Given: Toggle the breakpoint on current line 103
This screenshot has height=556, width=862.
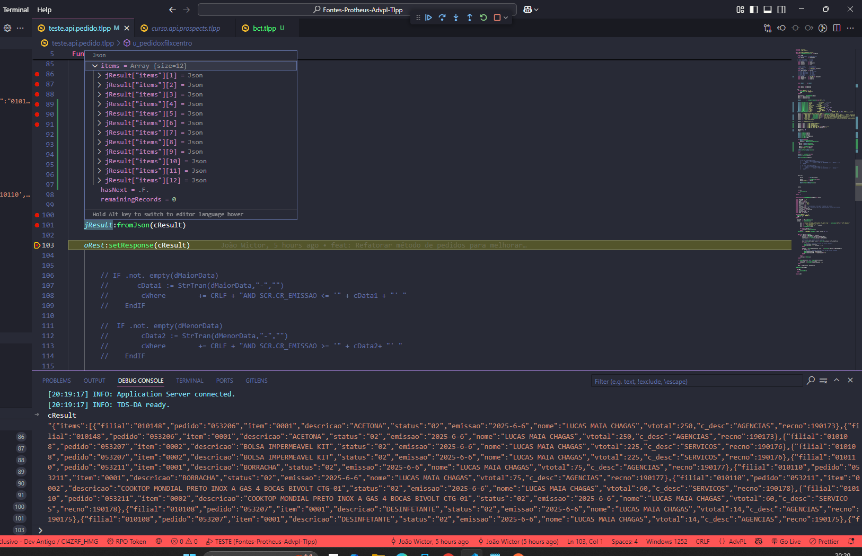Looking at the screenshot, I should coord(37,245).
